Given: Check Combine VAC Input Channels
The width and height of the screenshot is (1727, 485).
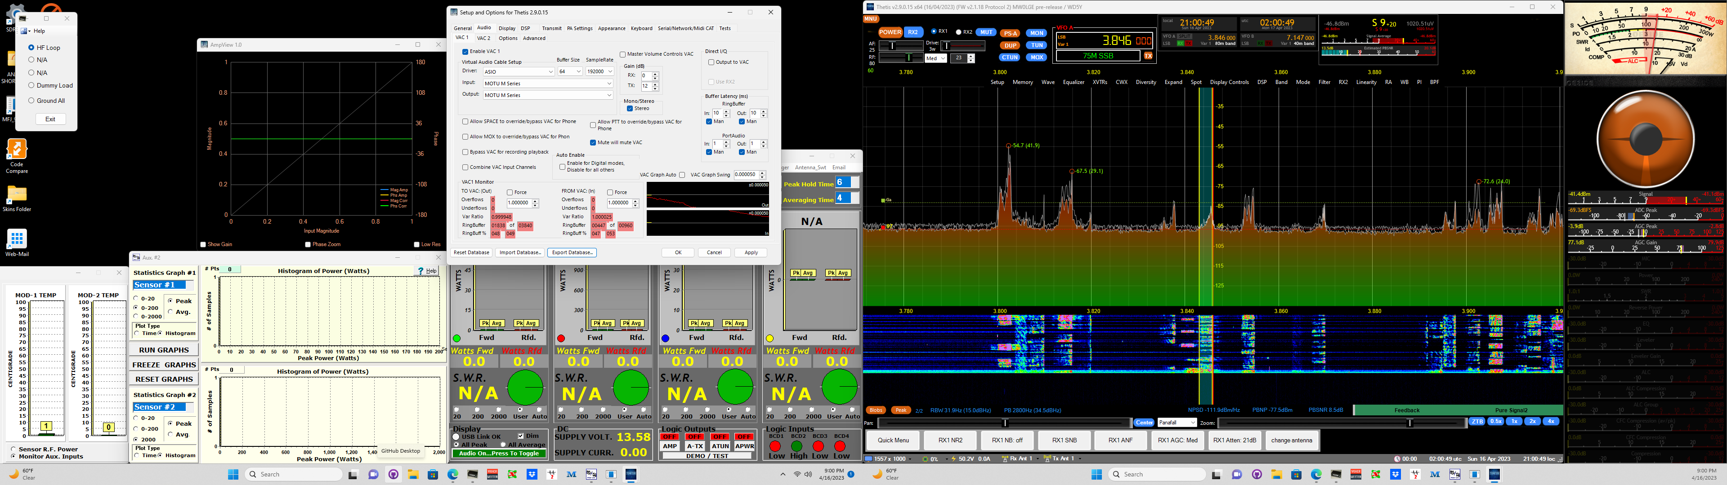Looking at the screenshot, I should click(x=465, y=168).
